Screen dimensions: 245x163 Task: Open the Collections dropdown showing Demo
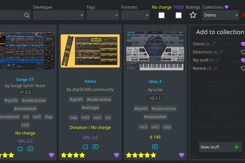click(x=220, y=15)
